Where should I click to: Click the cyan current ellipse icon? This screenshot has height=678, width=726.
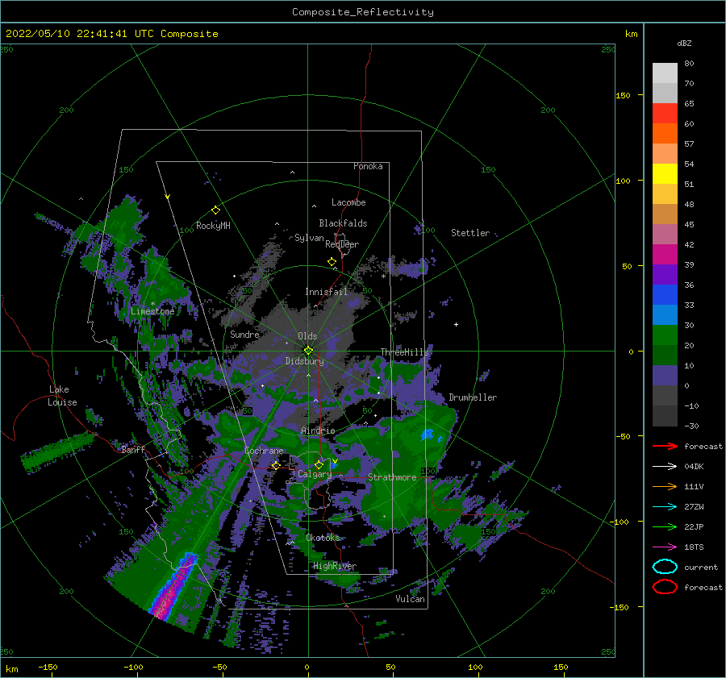[665, 567]
